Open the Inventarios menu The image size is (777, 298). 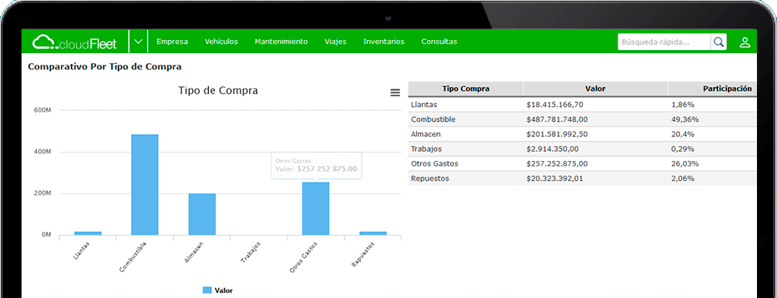(x=384, y=42)
